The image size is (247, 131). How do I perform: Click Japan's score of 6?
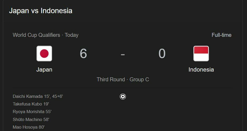83,53
